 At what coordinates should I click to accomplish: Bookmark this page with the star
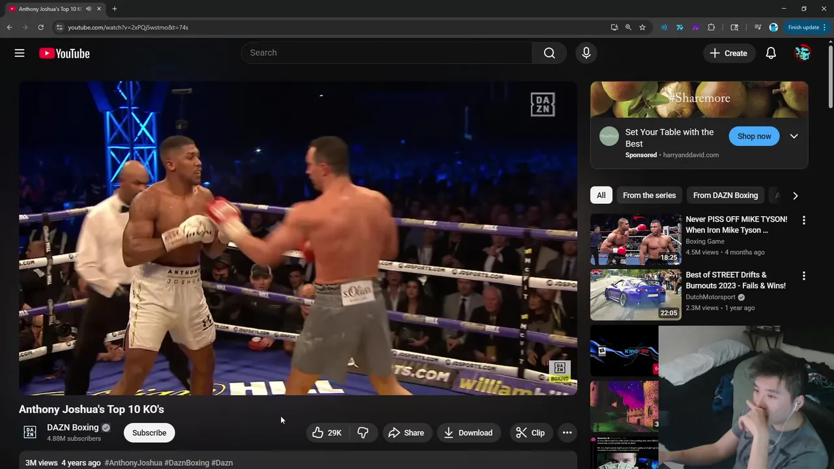point(642,27)
